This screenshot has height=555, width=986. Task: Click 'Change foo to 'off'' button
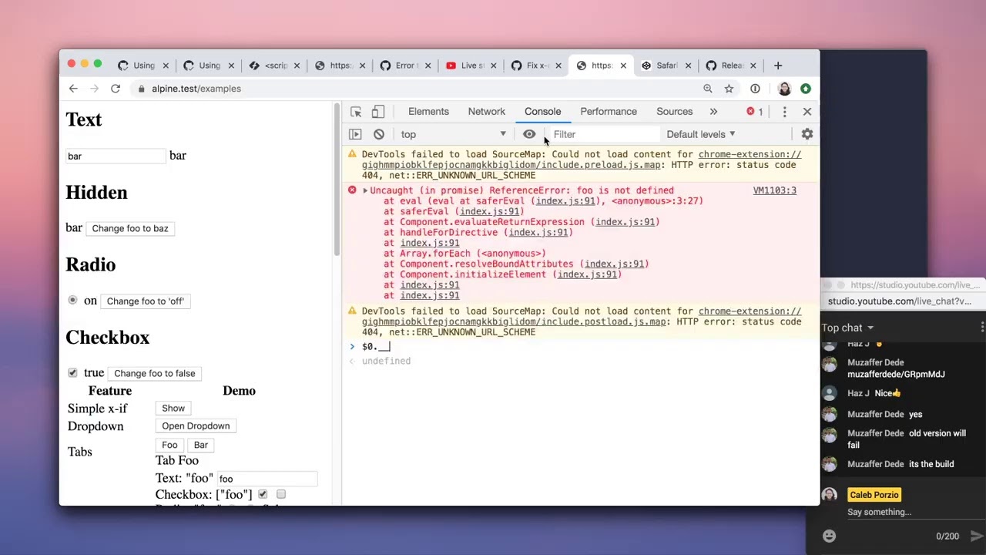[146, 301]
